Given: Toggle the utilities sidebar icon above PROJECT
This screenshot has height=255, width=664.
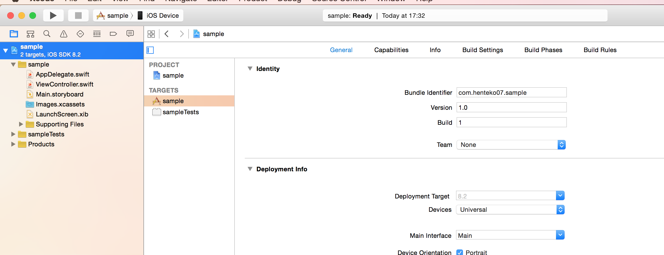Looking at the screenshot, I should (x=150, y=50).
